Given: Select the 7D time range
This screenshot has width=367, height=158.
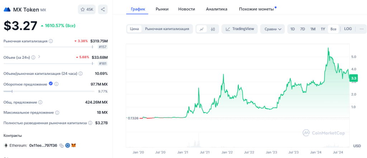Looking at the screenshot, I should tap(302, 29).
